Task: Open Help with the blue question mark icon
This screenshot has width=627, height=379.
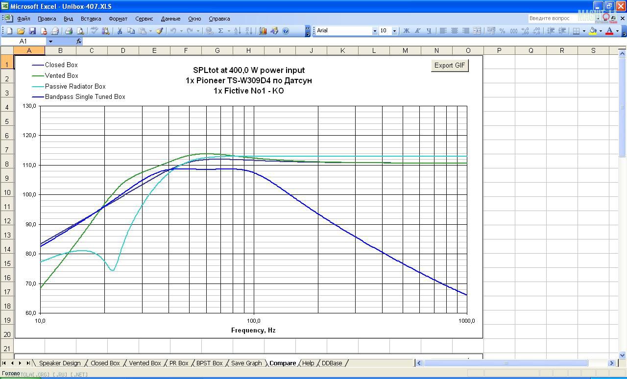Action: click(286, 31)
